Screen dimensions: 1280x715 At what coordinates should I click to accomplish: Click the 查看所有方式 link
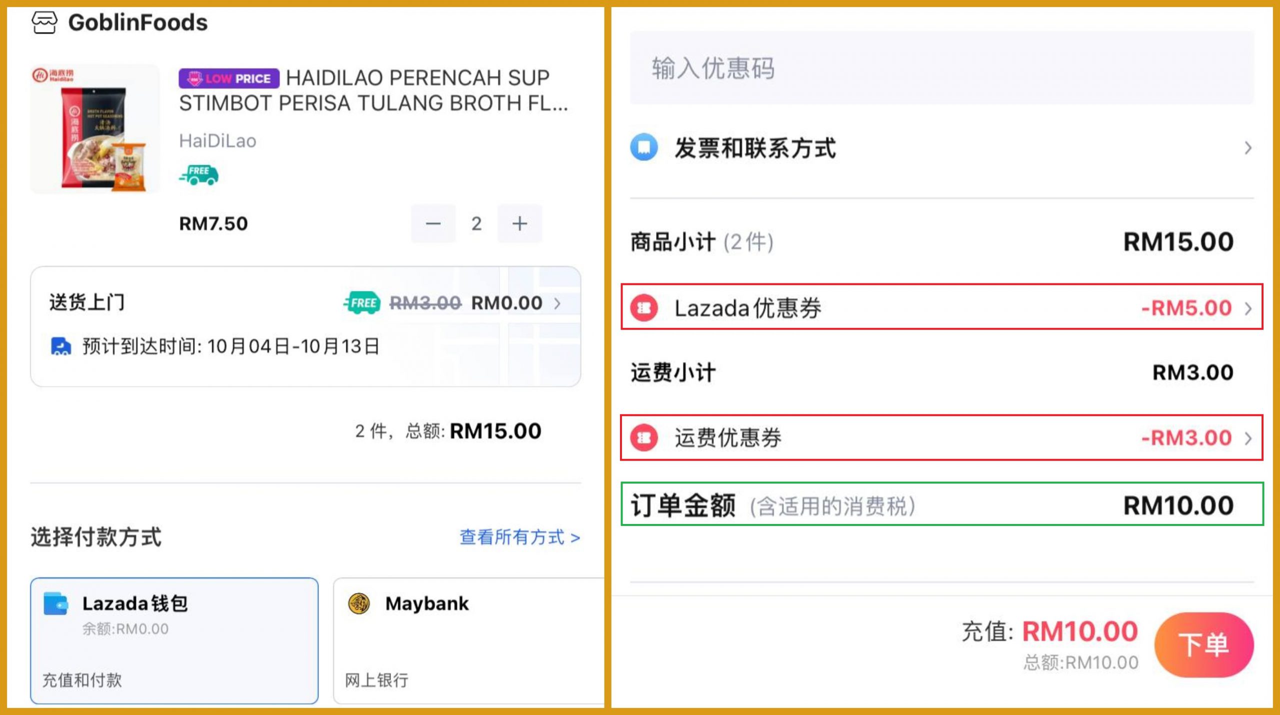coord(519,537)
